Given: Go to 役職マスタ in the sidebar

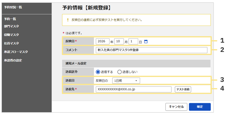Looking at the screenshot, I should pyautogui.click(x=11, y=35).
